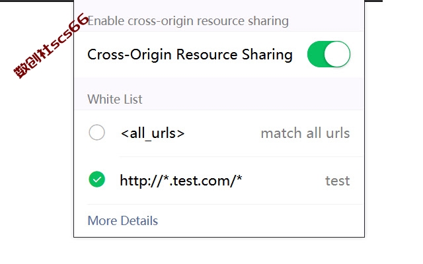The image size is (423, 264).
Task: Click the green check icon in White List
Action: click(x=97, y=179)
